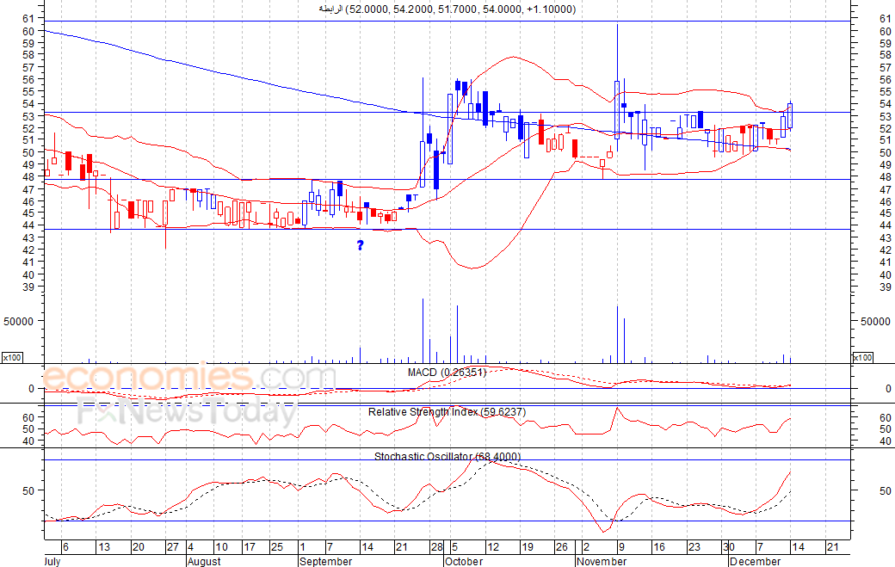Viewport: 895px width, 567px height.
Task: Click date label 5 in October
Action: [454, 547]
